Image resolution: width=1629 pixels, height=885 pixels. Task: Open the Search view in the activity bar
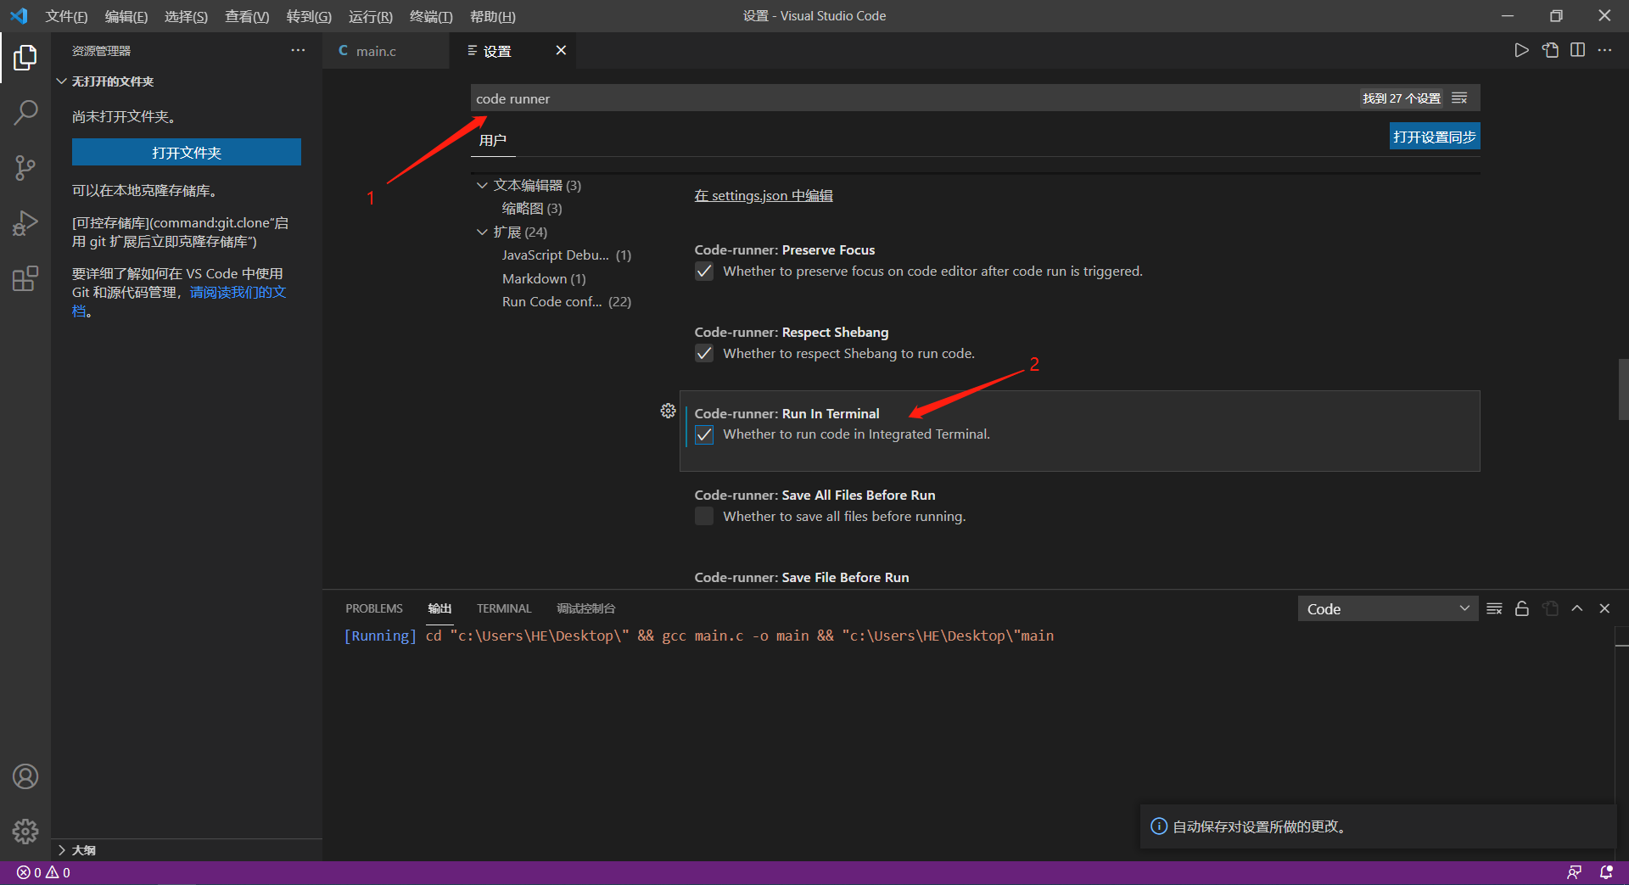pyautogui.click(x=26, y=111)
